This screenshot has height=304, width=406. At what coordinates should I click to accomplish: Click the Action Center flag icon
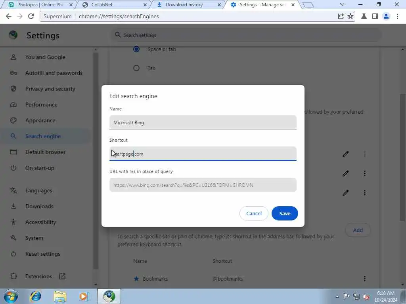(x=347, y=296)
